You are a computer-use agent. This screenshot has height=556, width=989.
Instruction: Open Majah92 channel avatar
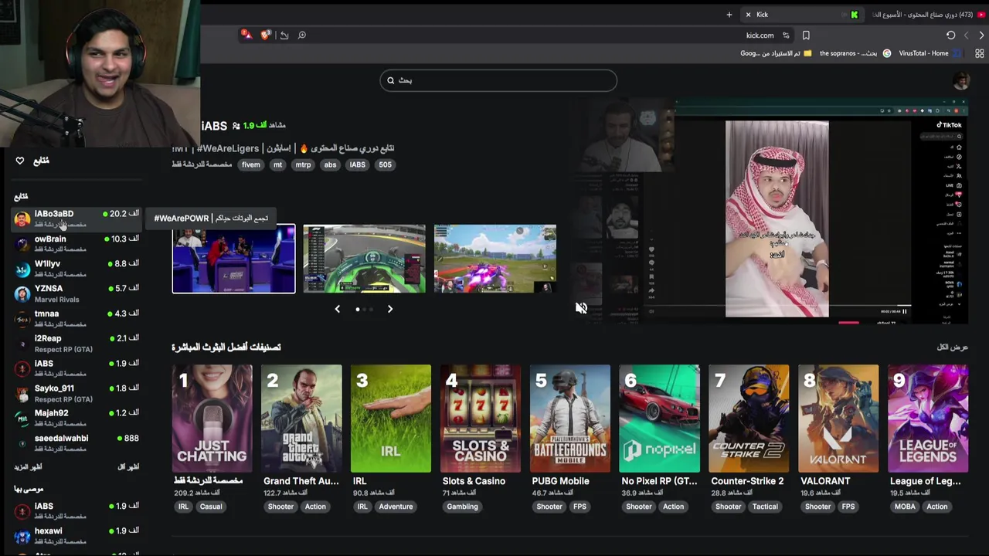22,419
